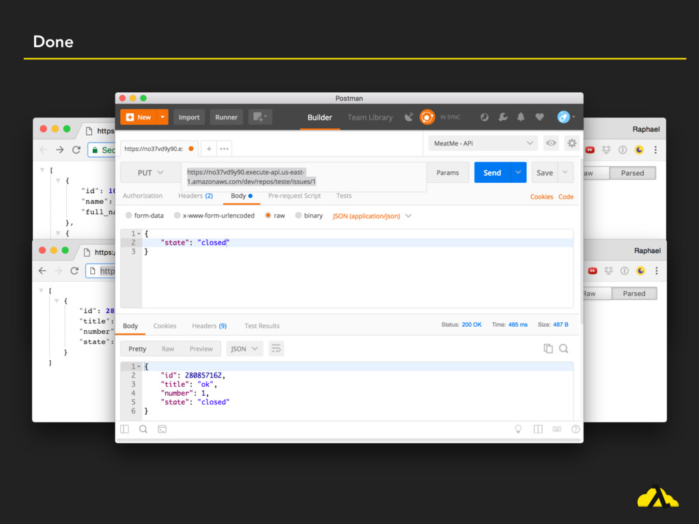
Task: Search the response with magnifier icon
Action: pyautogui.click(x=563, y=349)
